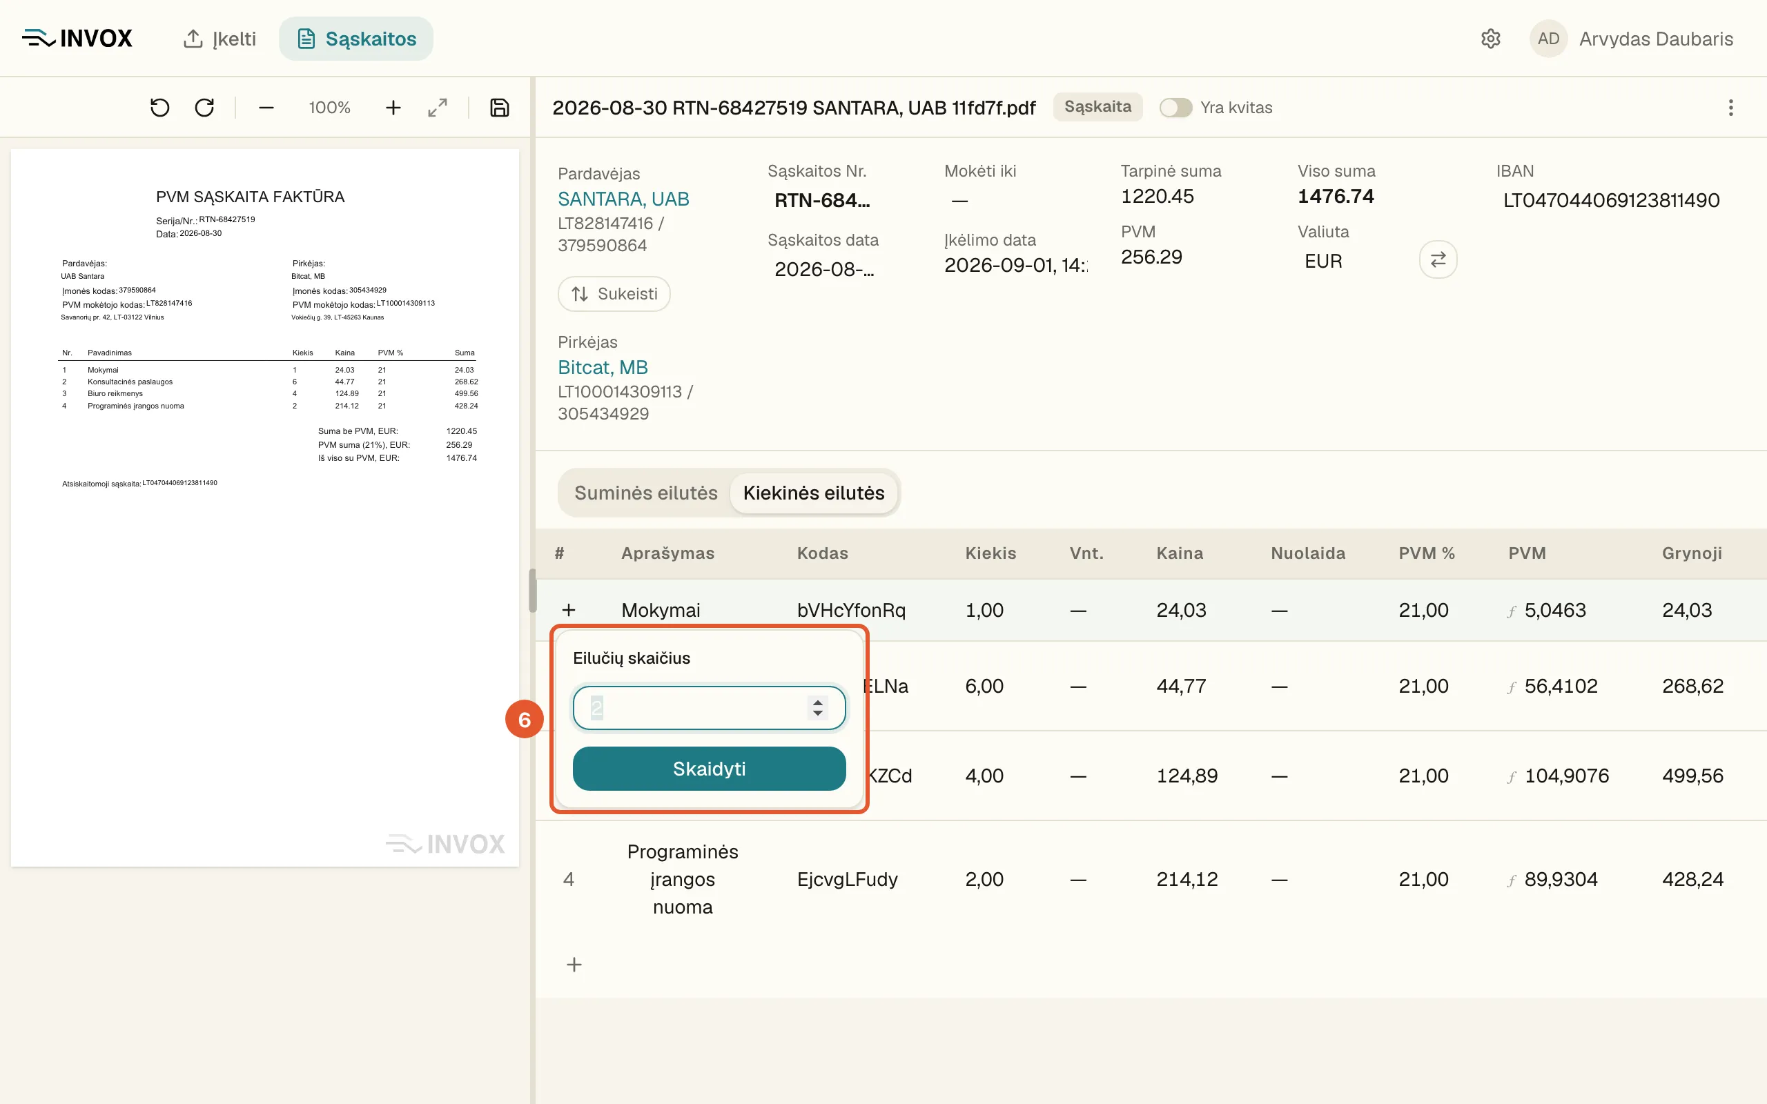Click the INVOX logo
The width and height of the screenshot is (1767, 1104).
pos(77,39)
